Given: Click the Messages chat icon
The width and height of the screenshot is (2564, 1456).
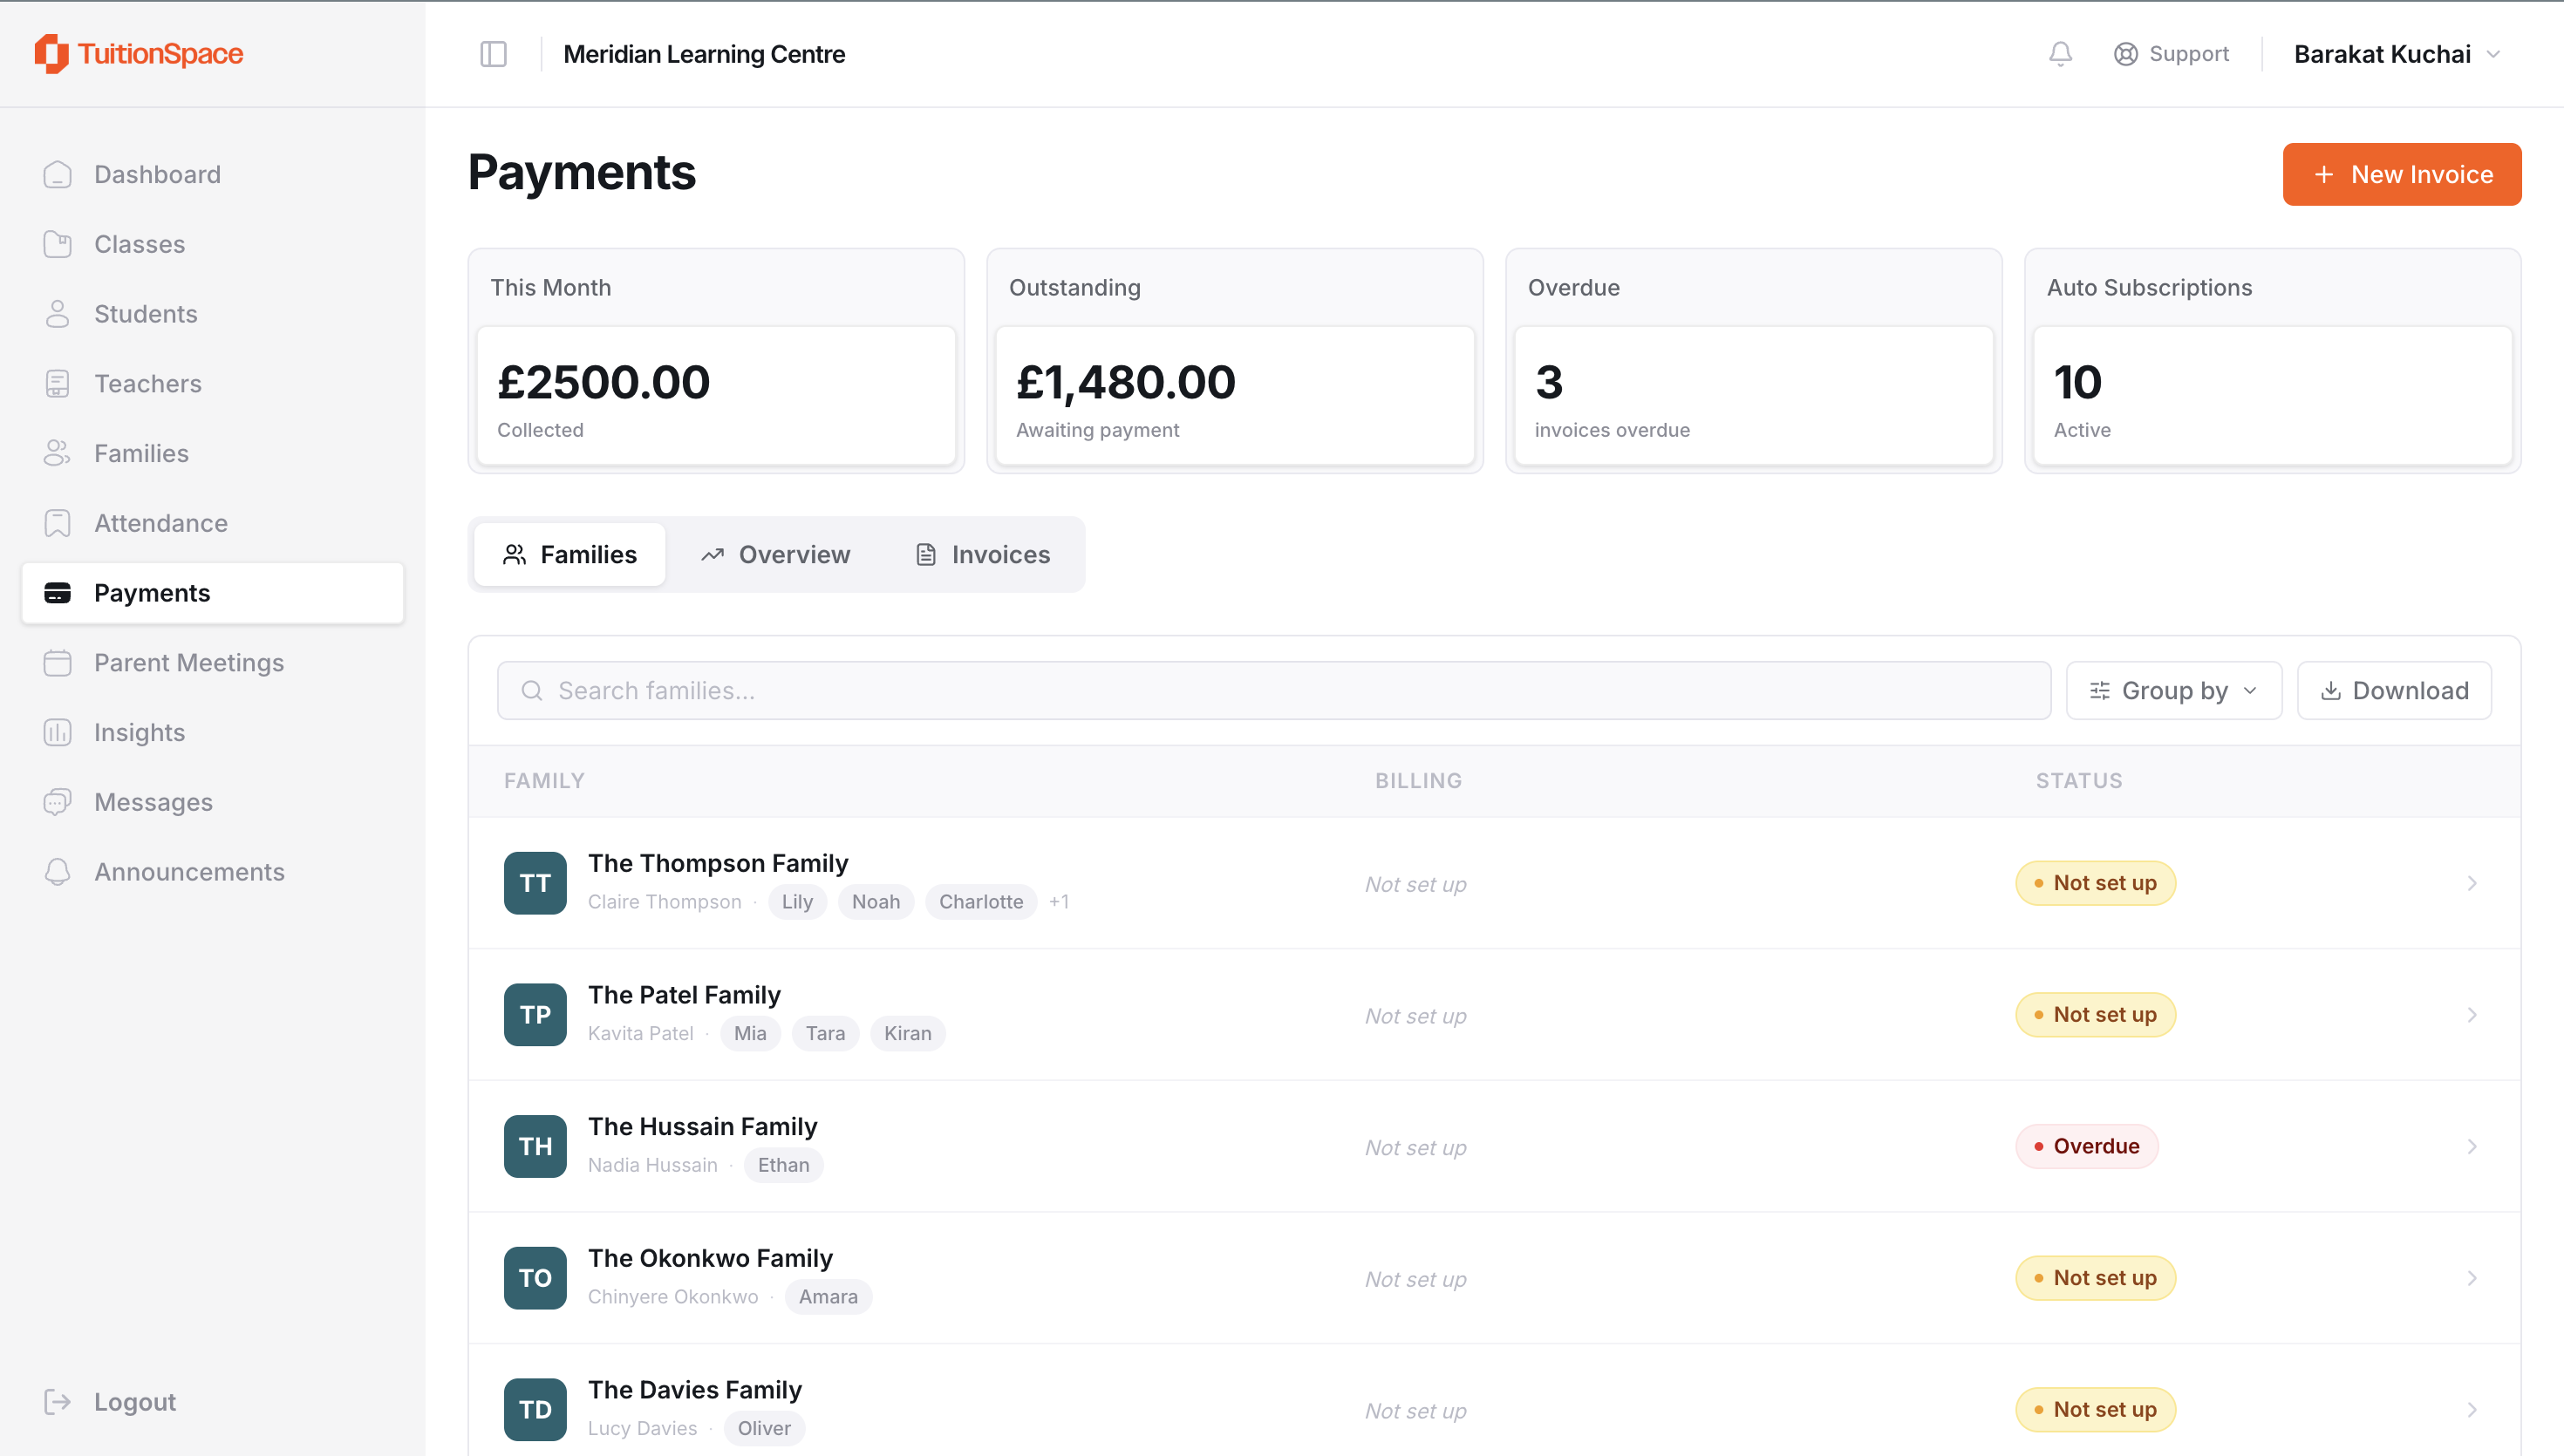Looking at the screenshot, I should coord(58,803).
